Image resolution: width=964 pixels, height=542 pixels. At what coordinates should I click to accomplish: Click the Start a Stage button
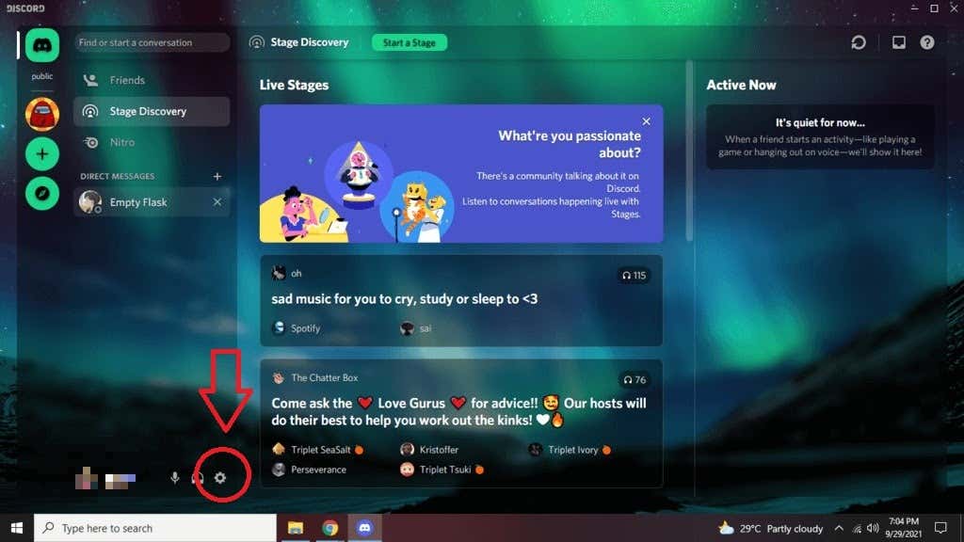coord(410,42)
